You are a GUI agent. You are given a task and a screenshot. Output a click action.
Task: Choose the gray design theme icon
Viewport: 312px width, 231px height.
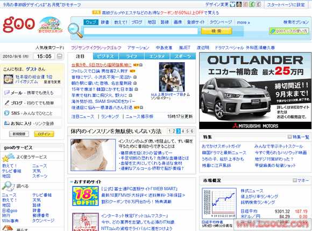coord(258,4)
